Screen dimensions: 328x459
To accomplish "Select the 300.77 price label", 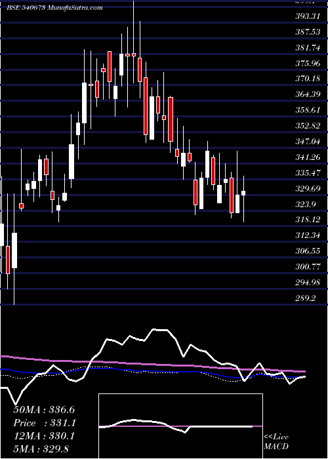I will pyautogui.click(x=308, y=267).
